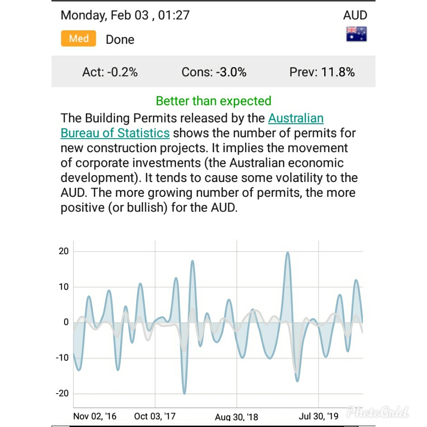Select the Act: -0.2% value
Screen dimensions: 427x427
click(110, 72)
